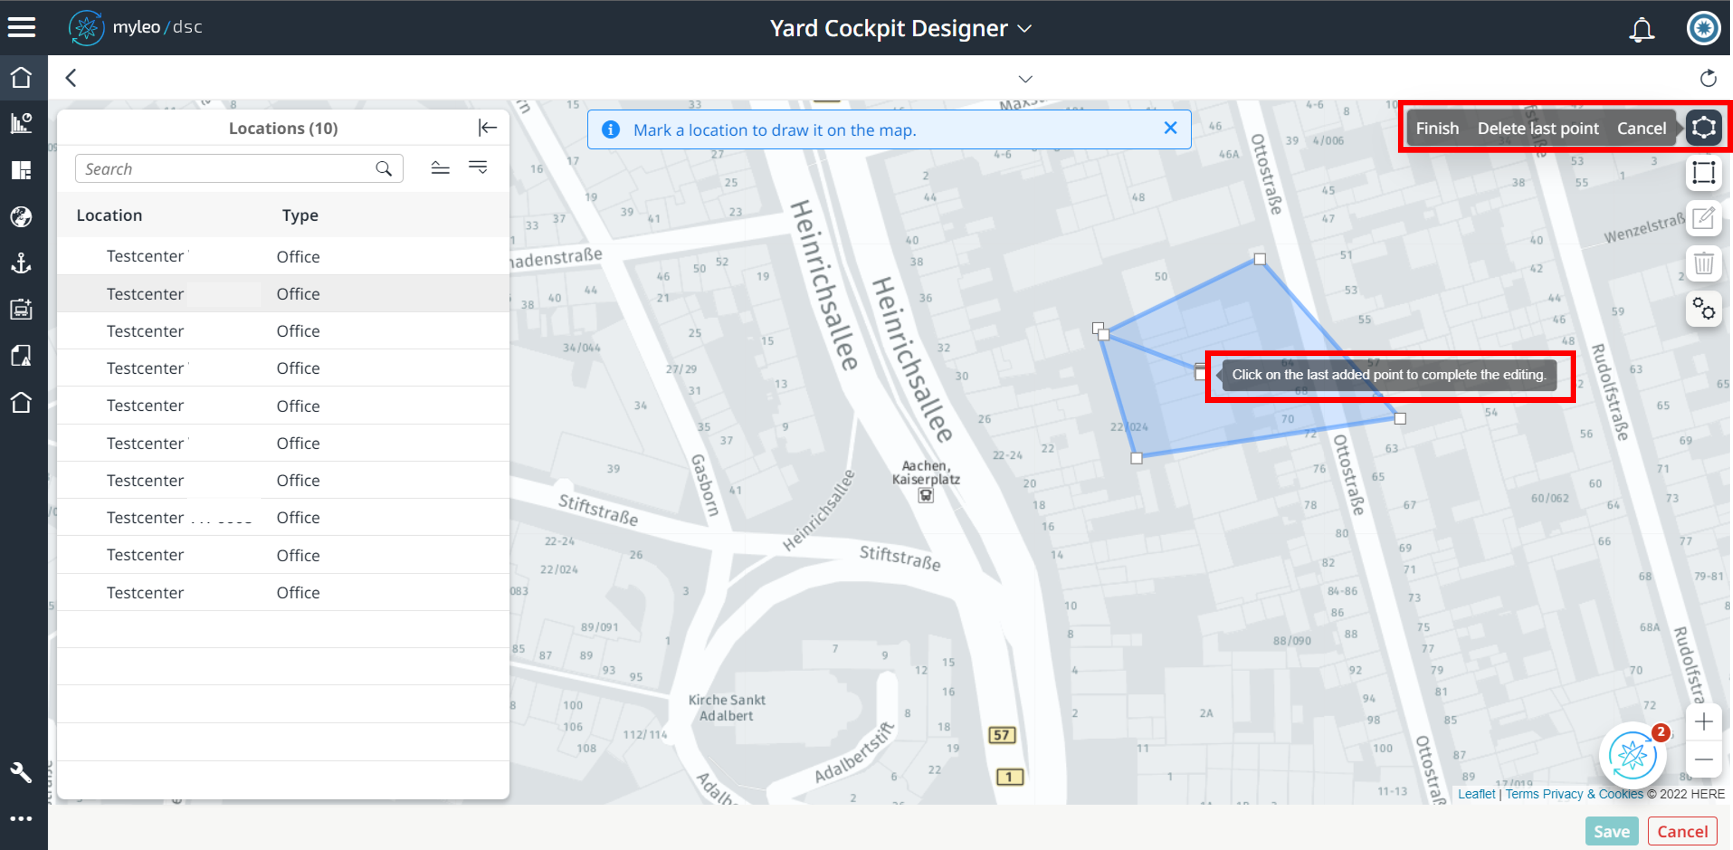Click the trash delete shapes icon
Viewport: 1733px width, 850px height.
pyautogui.click(x=1703, y=263)
